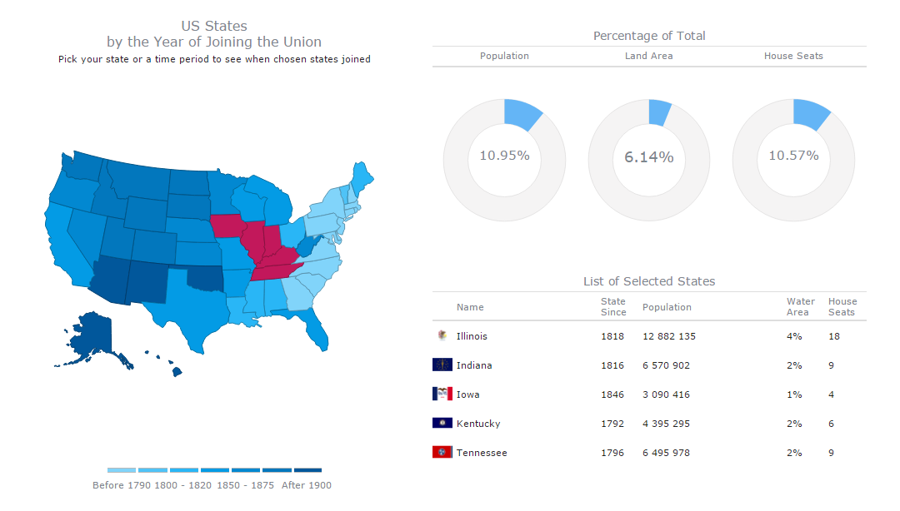Select the Hawaii islands on the map
This screenshot has width=900, height=511.
[177, 372]
